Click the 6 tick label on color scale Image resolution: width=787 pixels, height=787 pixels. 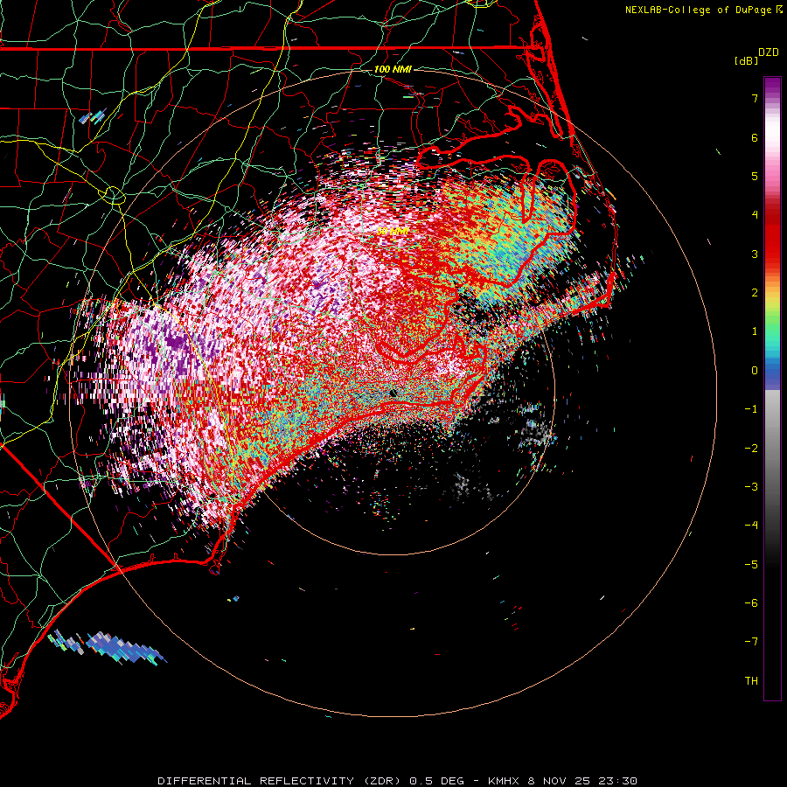(755, 137)
